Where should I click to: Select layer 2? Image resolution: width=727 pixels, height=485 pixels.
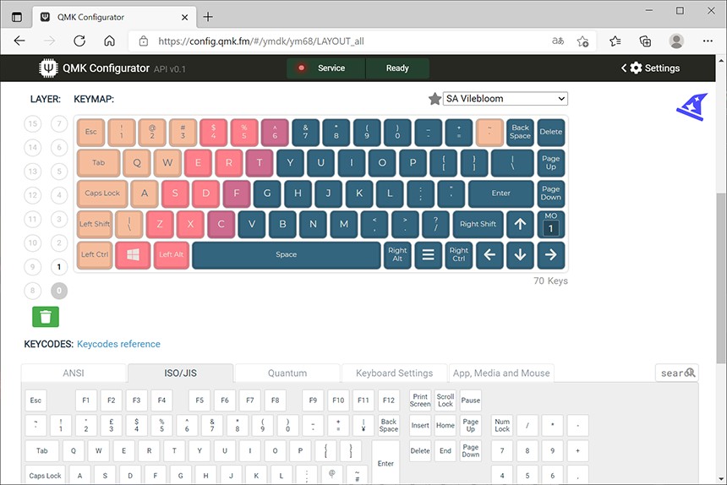(x=59, y=243)
